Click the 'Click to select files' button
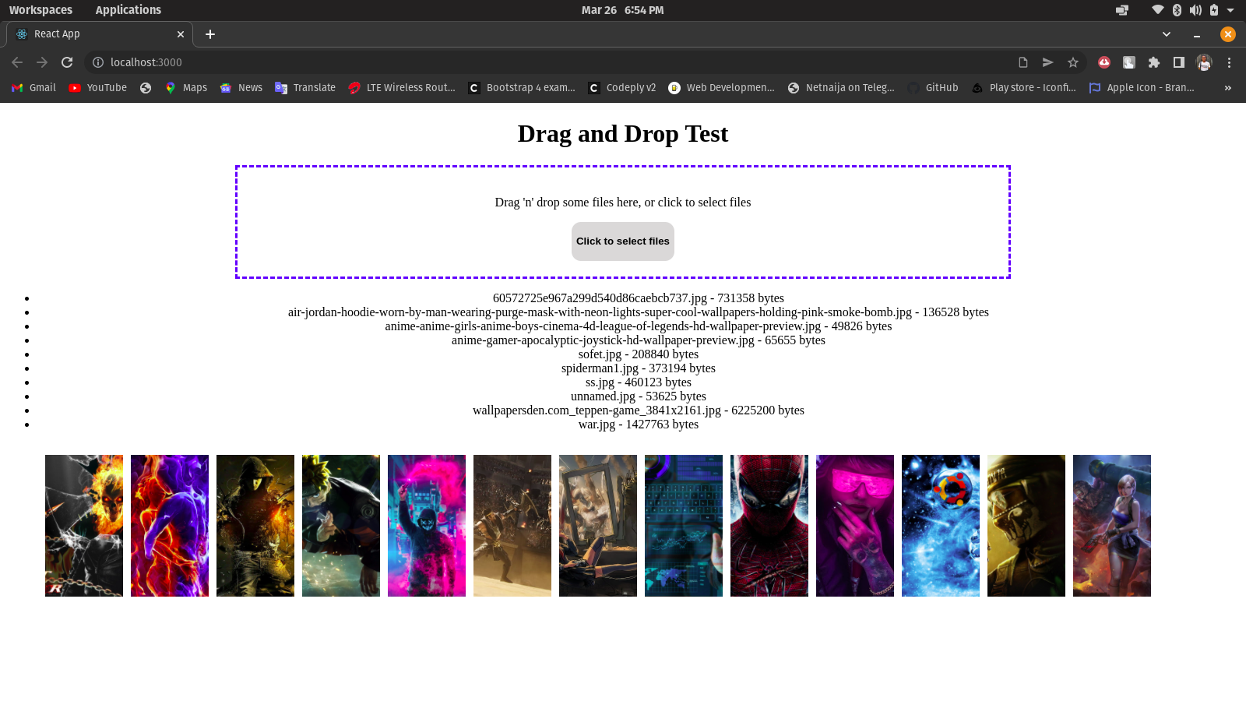This screenshot has height=701, width=1246. 623,241
